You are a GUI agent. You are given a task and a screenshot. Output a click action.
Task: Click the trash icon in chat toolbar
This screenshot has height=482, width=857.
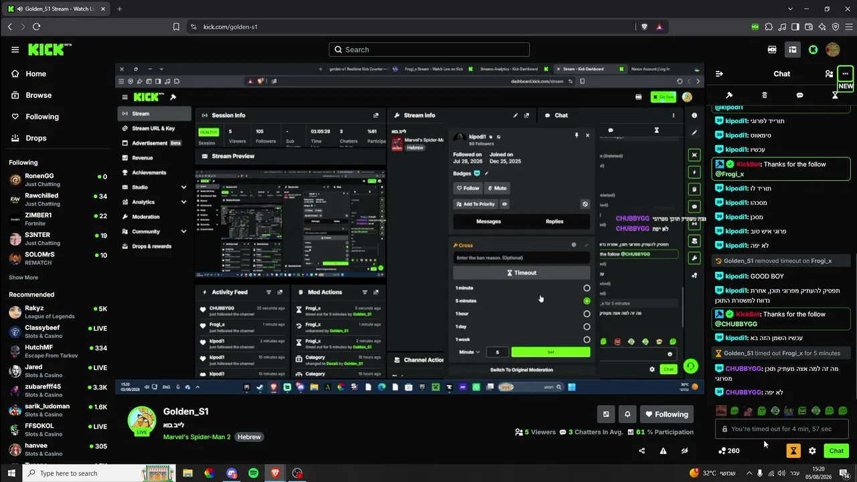coord(765,95)
